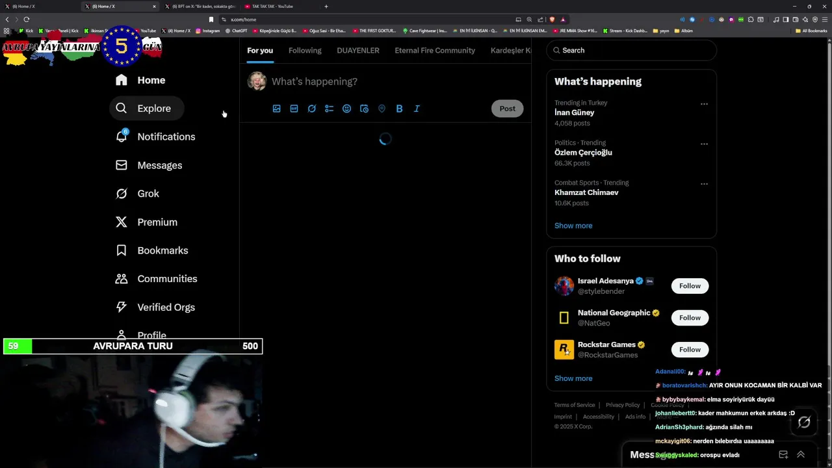Open All Bookmarks folder
Viewport: 832px width, 468px height.
(812, 31)
